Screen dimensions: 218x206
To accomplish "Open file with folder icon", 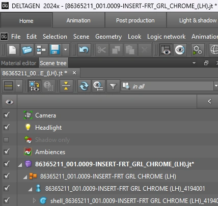I will [27, 50].
